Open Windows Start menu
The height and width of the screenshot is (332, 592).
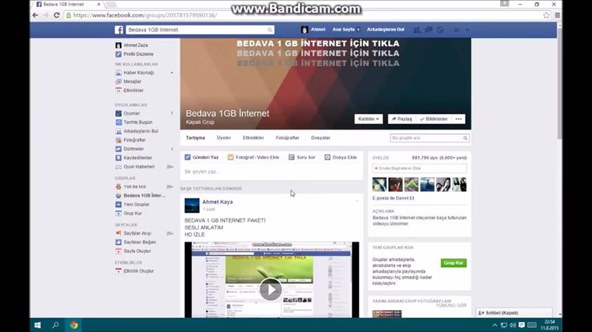click(37, 325)
